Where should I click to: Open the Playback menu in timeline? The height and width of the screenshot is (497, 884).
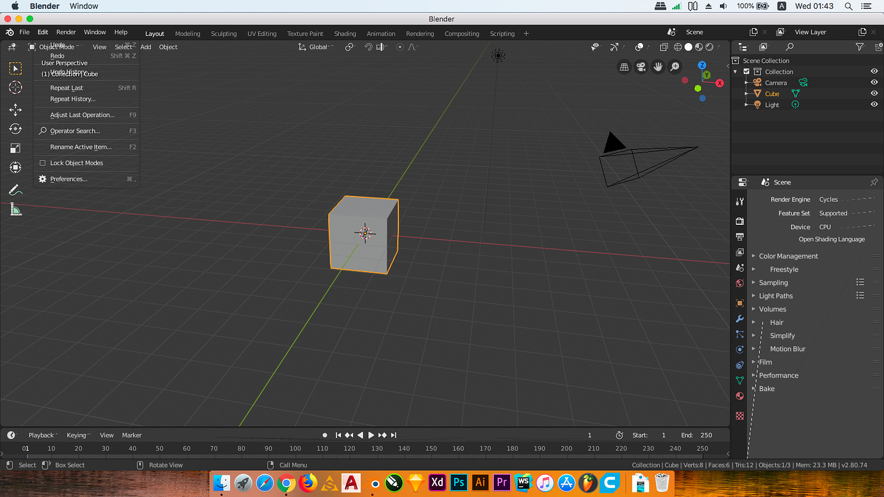(x=42, y=435)
